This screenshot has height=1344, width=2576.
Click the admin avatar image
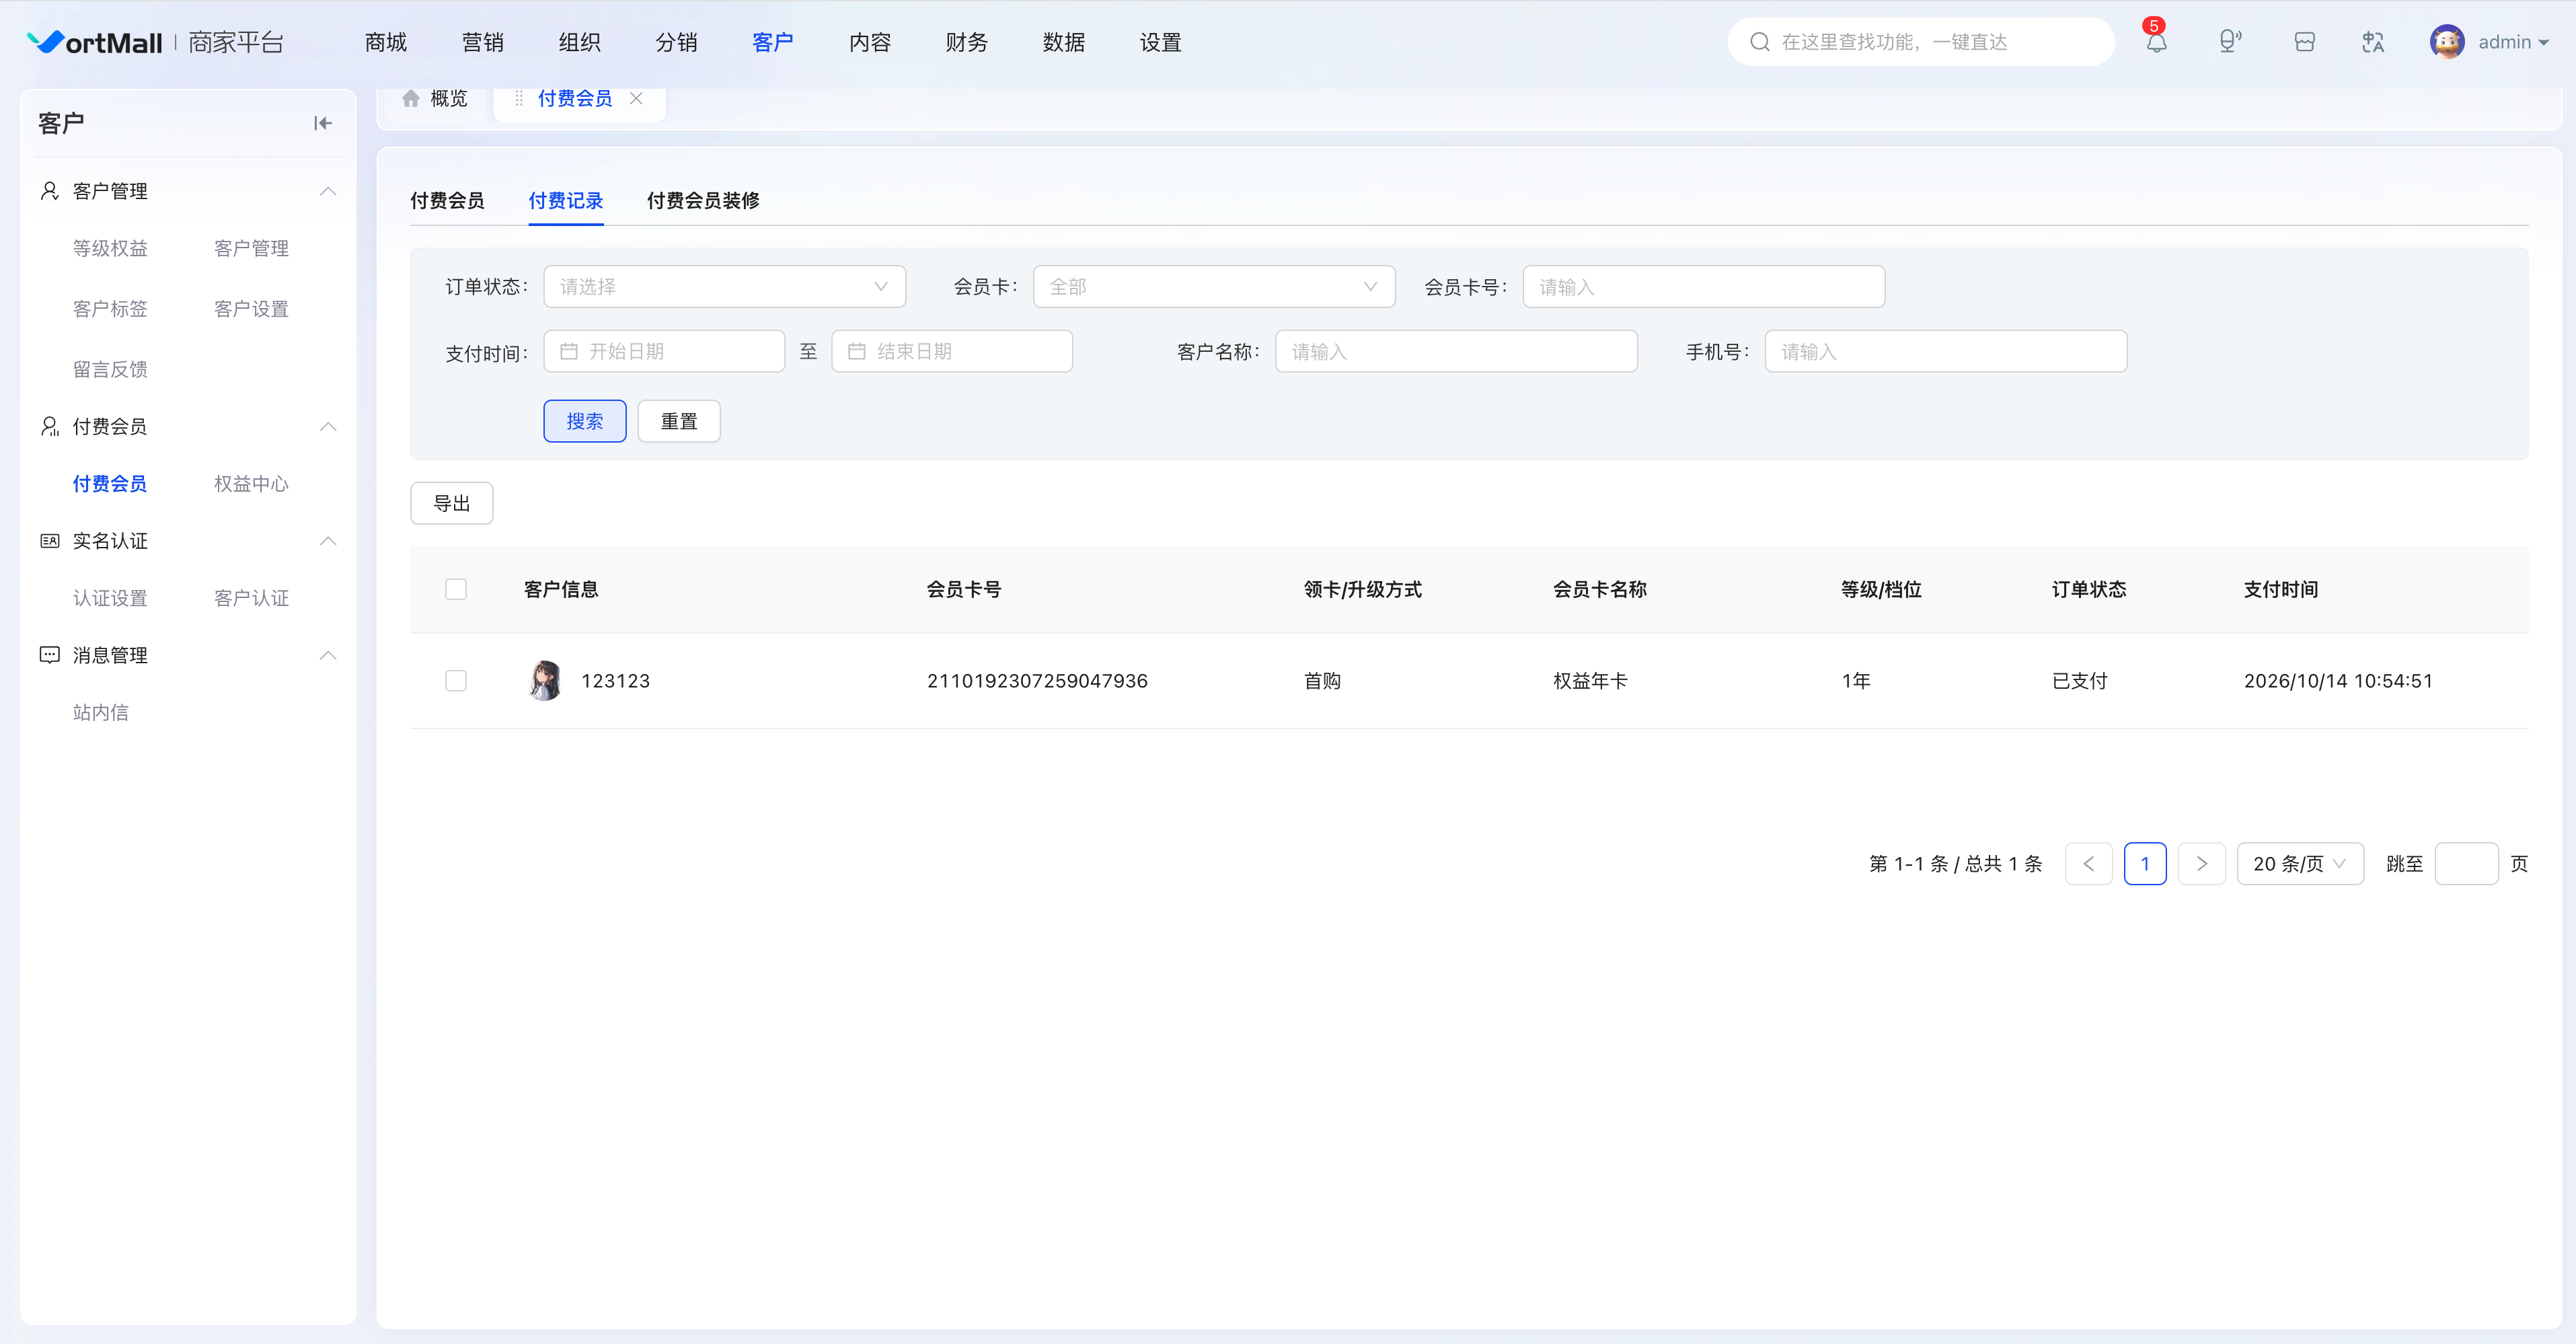(2446, 42)
